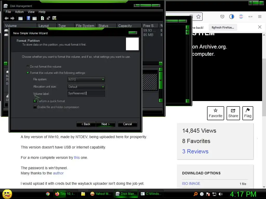Click the half-circle contrast extension icon

point(231,17)
